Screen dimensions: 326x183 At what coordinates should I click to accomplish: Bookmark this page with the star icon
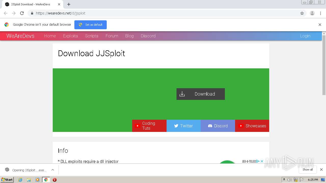click(302, 13)
